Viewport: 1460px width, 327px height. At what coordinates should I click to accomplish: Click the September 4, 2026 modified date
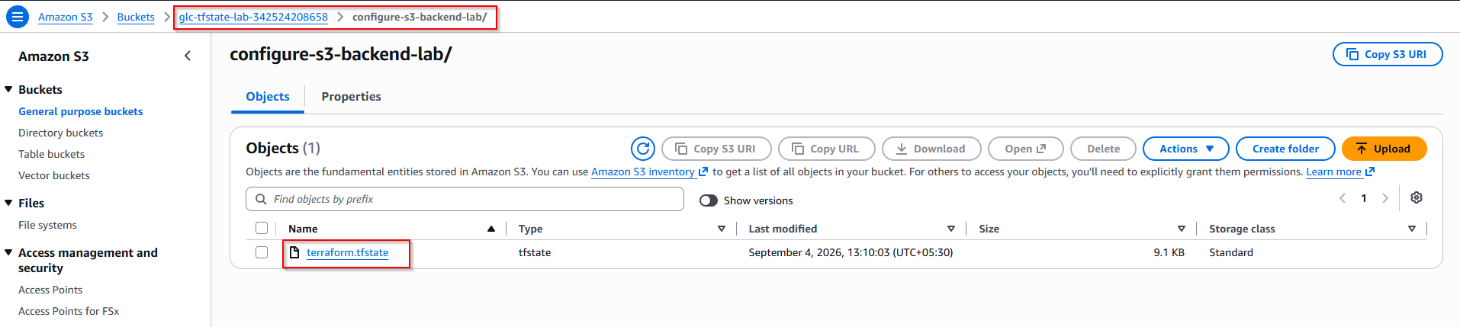(x=851, y=252)
